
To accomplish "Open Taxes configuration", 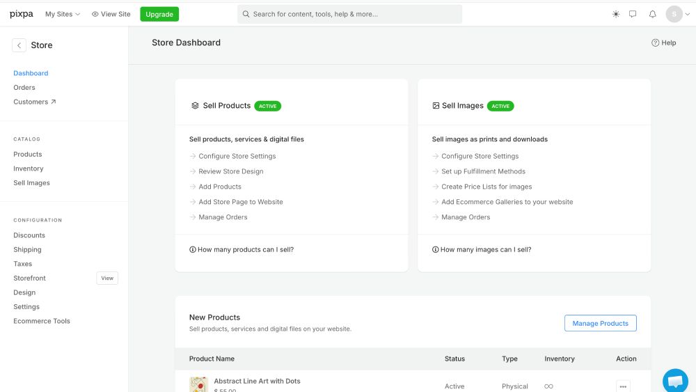I will [23, 264].
